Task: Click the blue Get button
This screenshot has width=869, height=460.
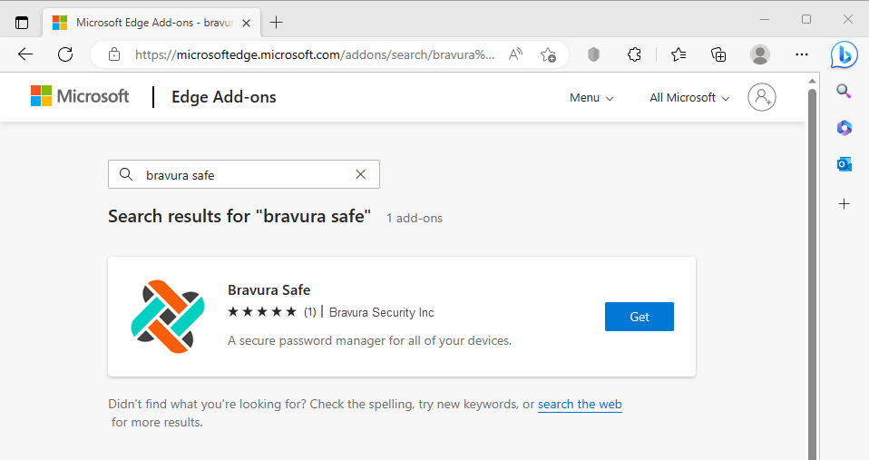Action: click(x=639, y=317)
